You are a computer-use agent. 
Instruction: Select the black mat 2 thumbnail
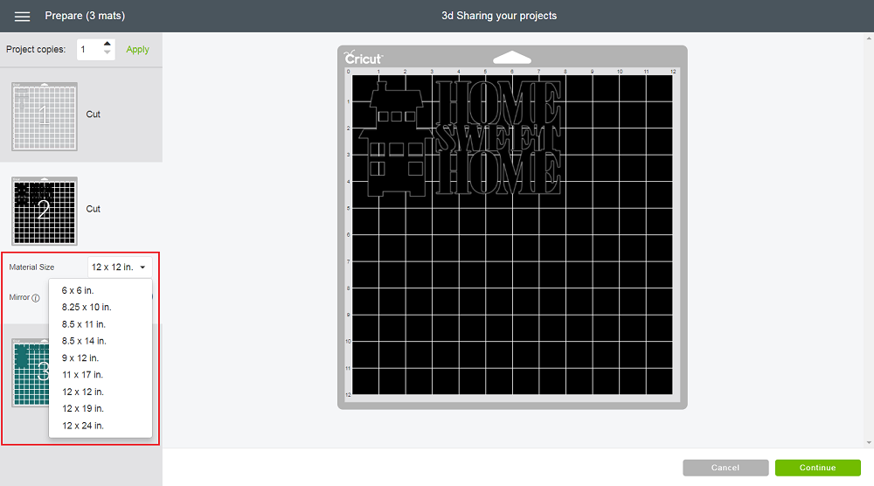point(45,211)
